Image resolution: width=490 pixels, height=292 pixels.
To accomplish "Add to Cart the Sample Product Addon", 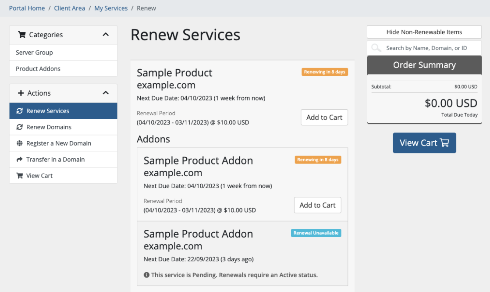I will [317, 205].
